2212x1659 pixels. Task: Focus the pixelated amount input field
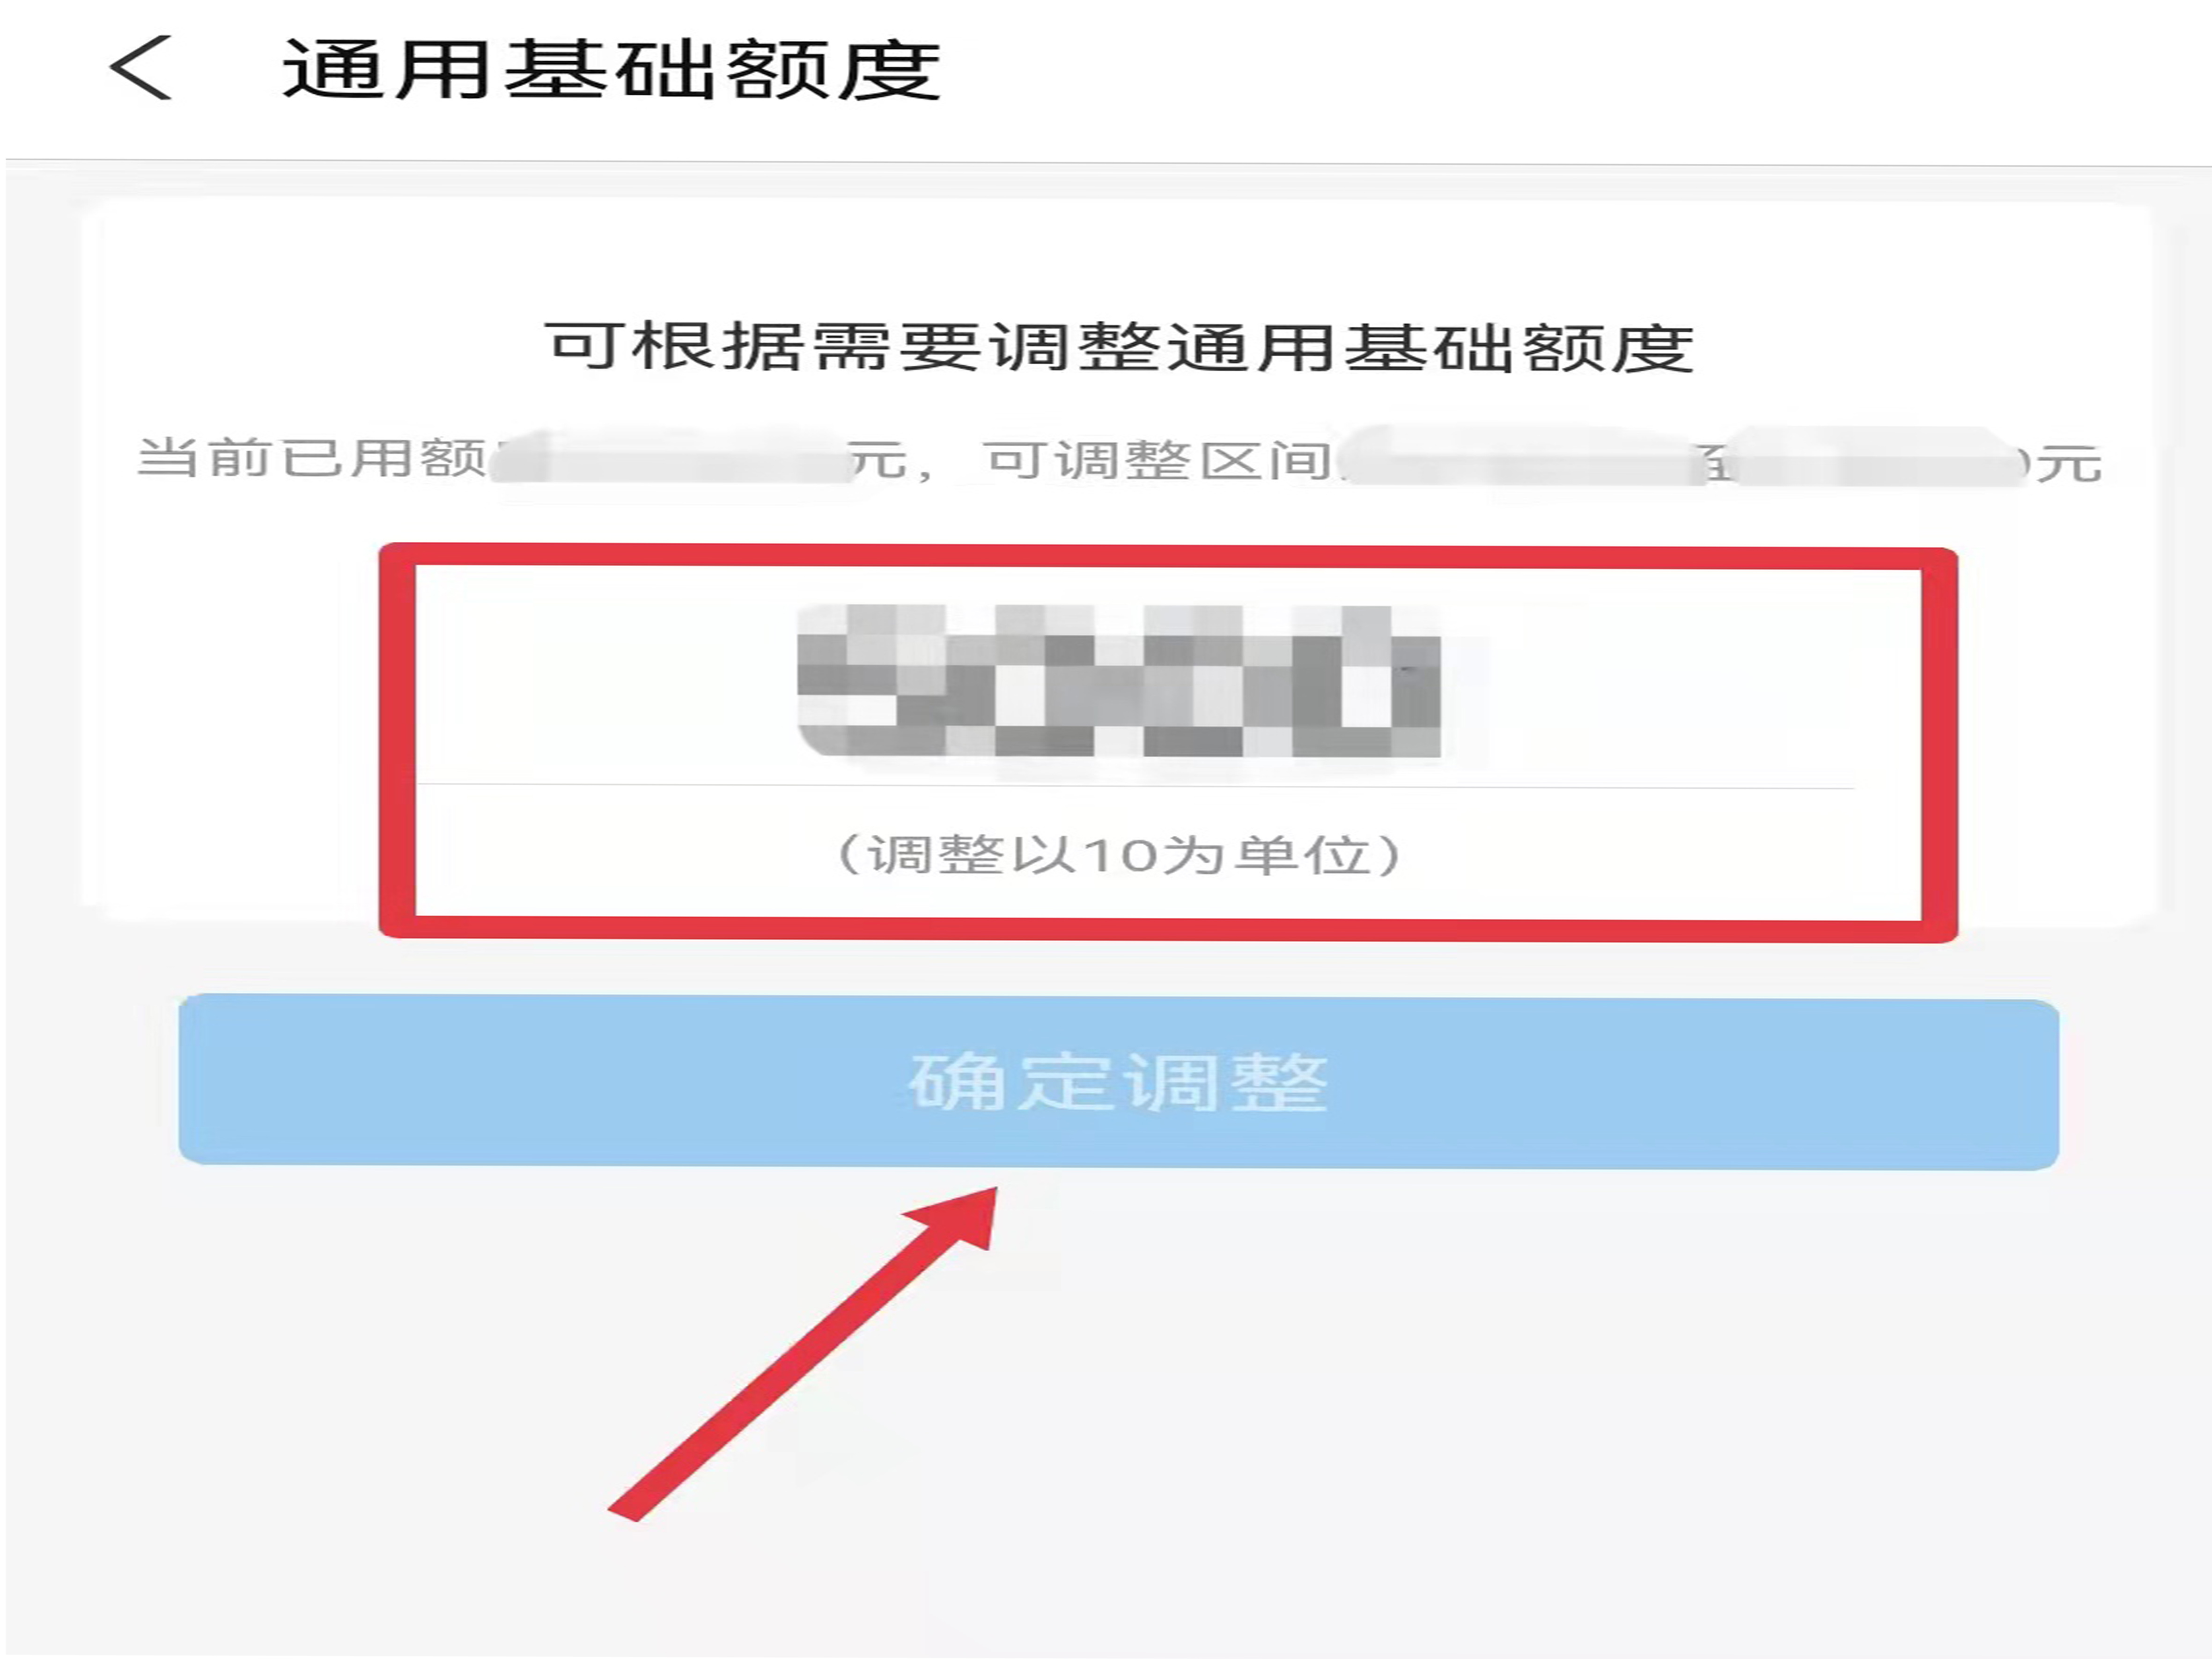coord(1118,681)
